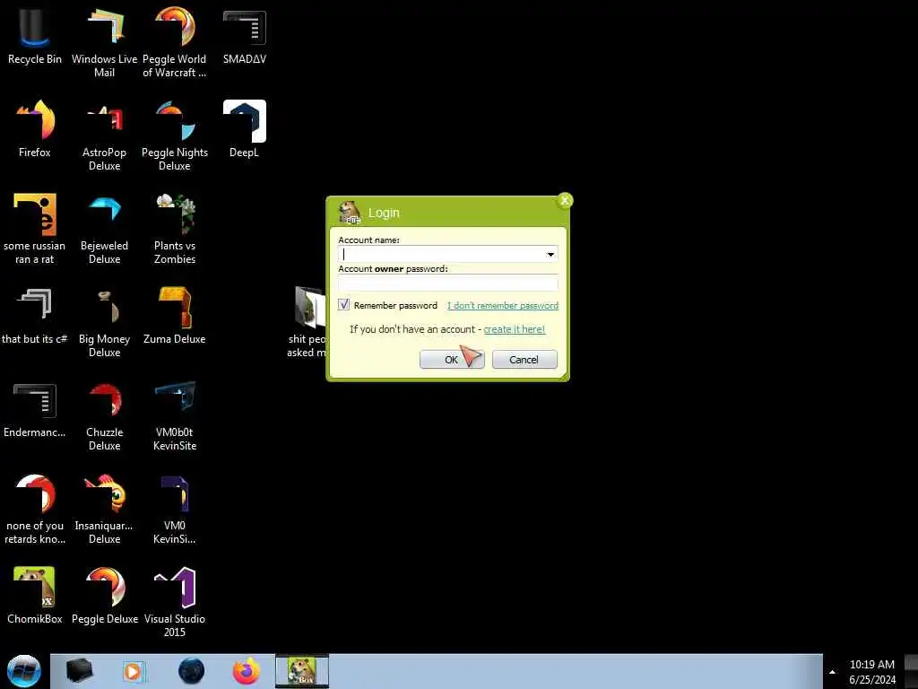Select Peggle World of Warcraft desktop icon
Viewport: 918px width, 689px height.
(x=175, y=41)
